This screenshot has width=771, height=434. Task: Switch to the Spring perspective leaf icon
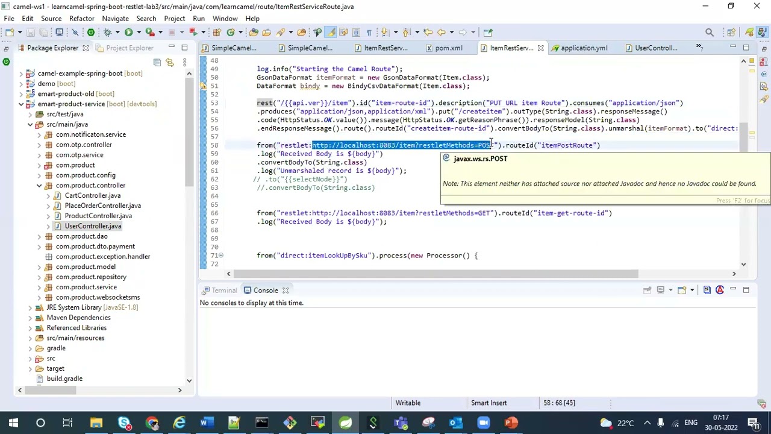749,32
